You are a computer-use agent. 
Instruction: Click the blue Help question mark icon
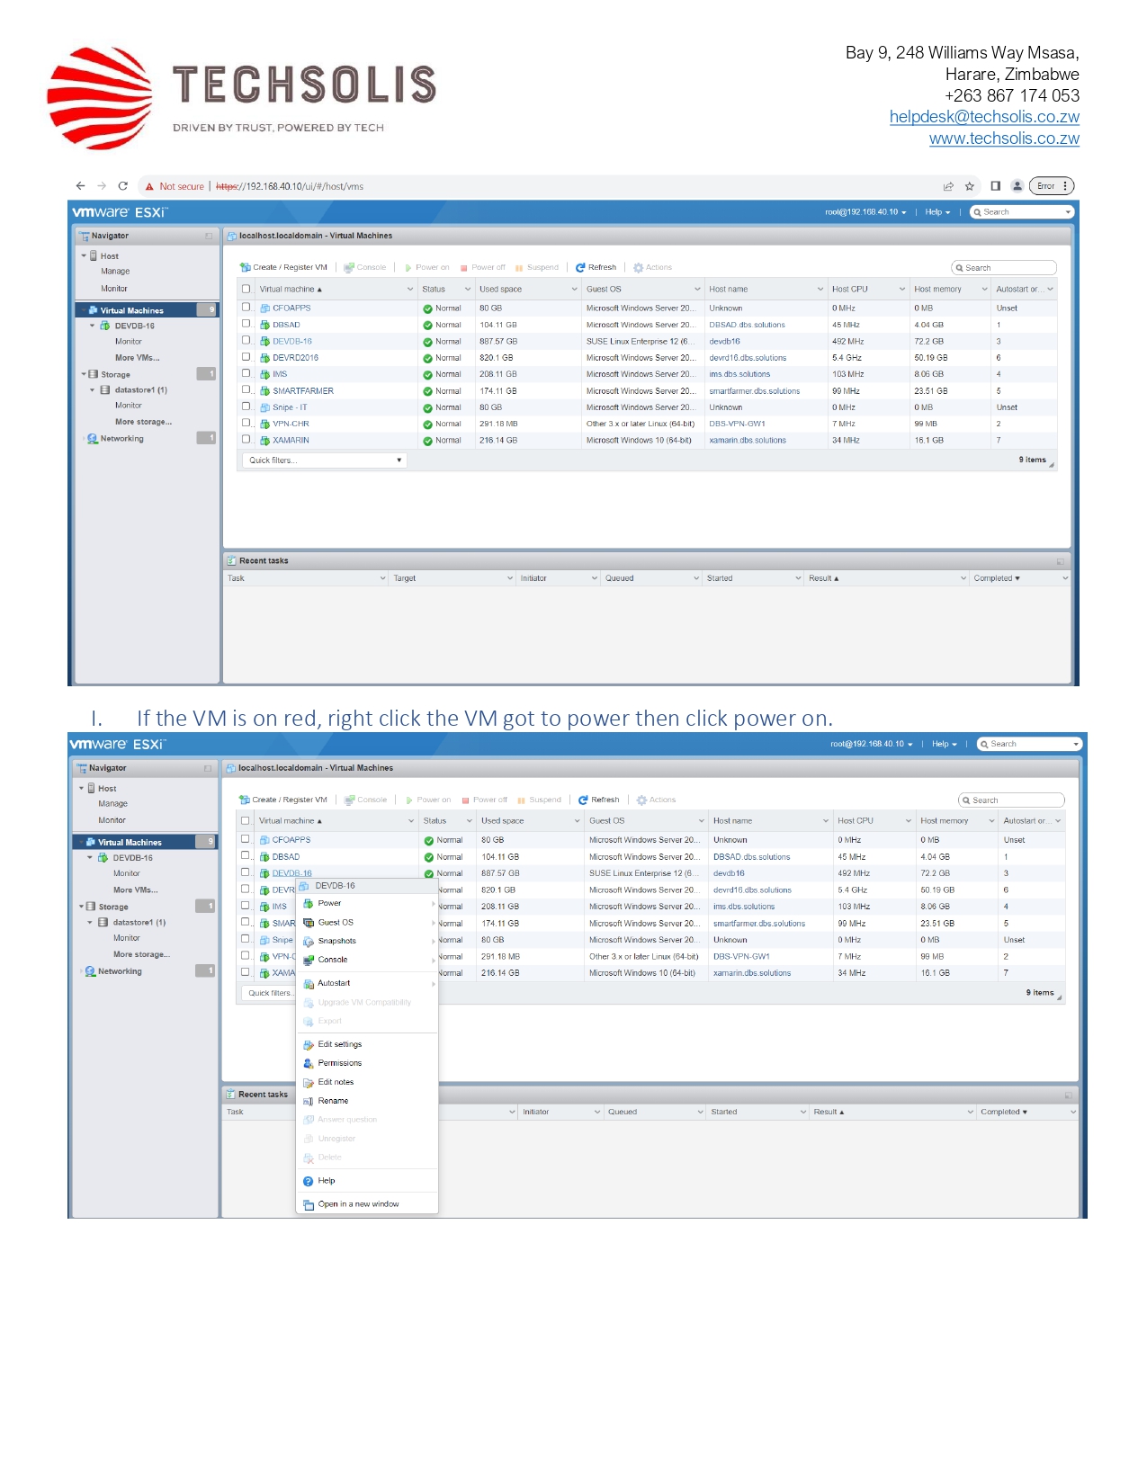point(309,1182)
